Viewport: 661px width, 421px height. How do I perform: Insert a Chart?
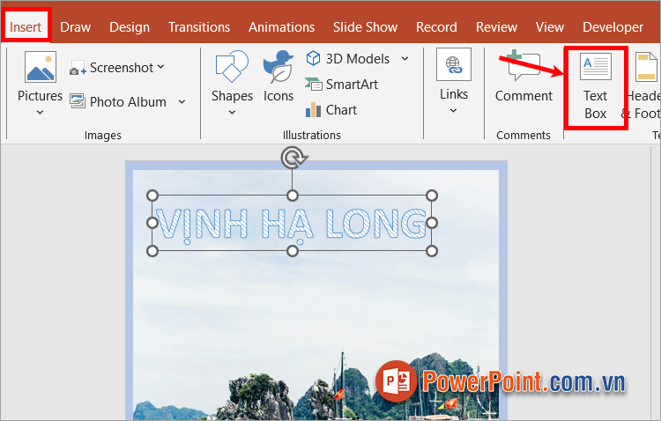(331, 110)
